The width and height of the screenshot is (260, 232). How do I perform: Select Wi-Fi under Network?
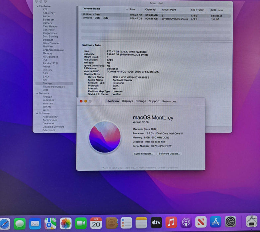click(x=46, y=110)
